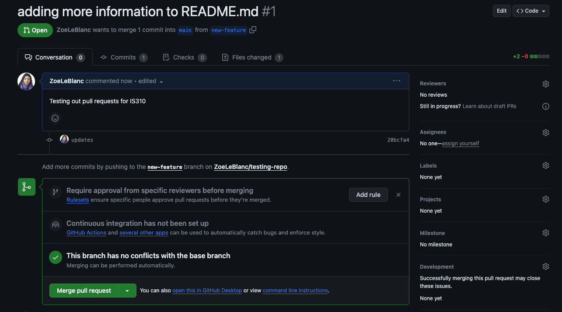The height and width of the screenshot is (312, 562).
Task: Expand the merge method dropdown arrow
Action: click(x=127, y=291)
